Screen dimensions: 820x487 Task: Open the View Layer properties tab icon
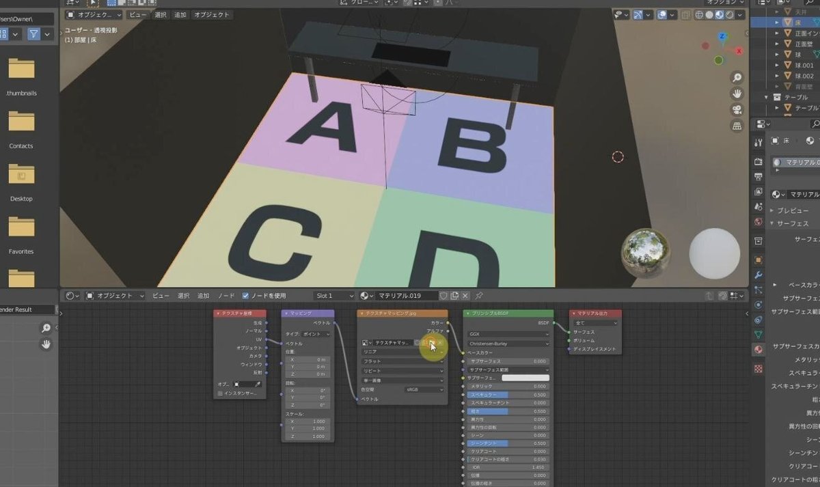click(758, 192)
